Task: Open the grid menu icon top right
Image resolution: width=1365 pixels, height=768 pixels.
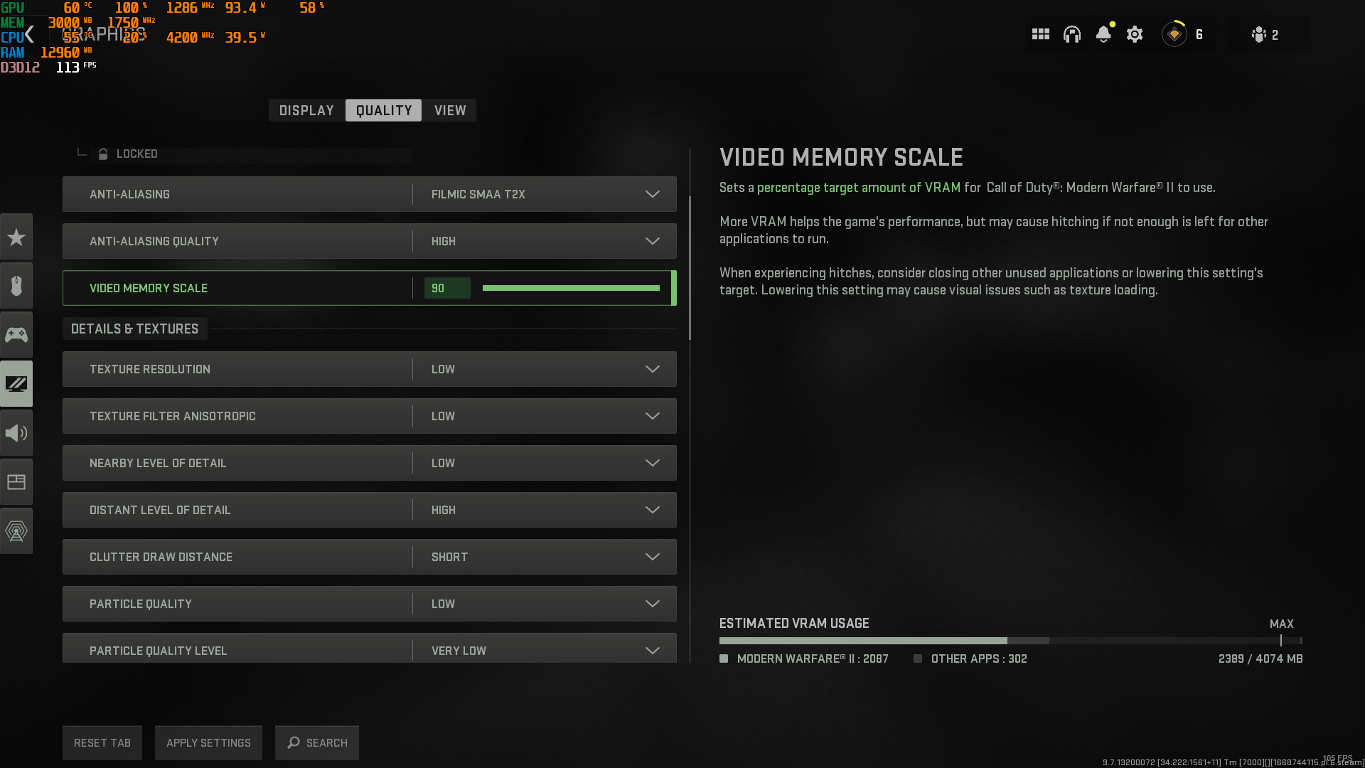Action: pyautogui.click(x=1040, y=34)
